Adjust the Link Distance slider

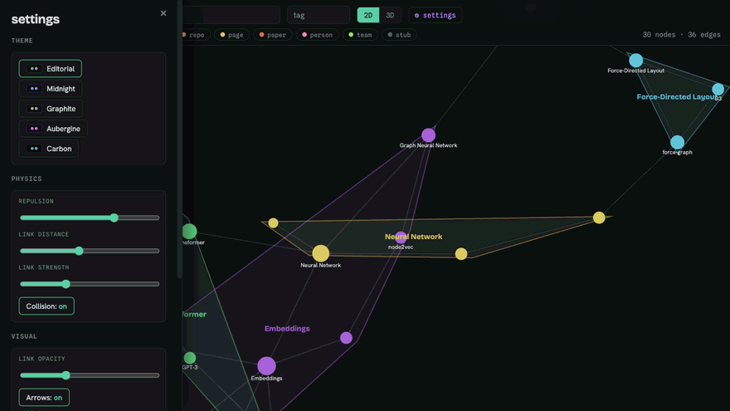tap(90, 251)
